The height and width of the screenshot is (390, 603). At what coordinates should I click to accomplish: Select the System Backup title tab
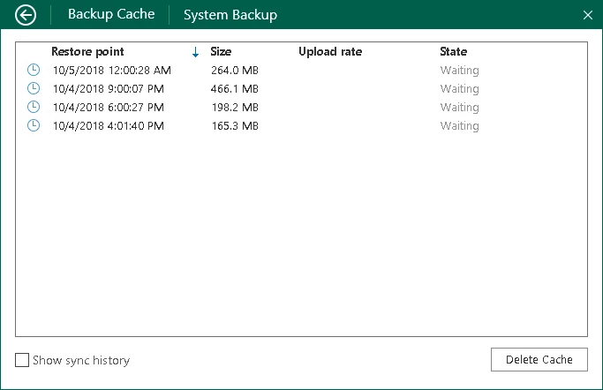point(230,15)
